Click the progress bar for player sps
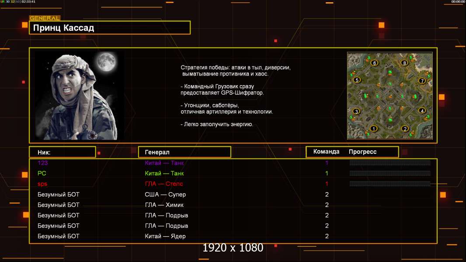This screenshot has height=262, width=466. tap(389, 184)
